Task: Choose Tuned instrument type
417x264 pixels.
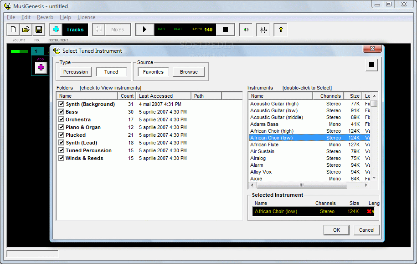Action: 111,72
